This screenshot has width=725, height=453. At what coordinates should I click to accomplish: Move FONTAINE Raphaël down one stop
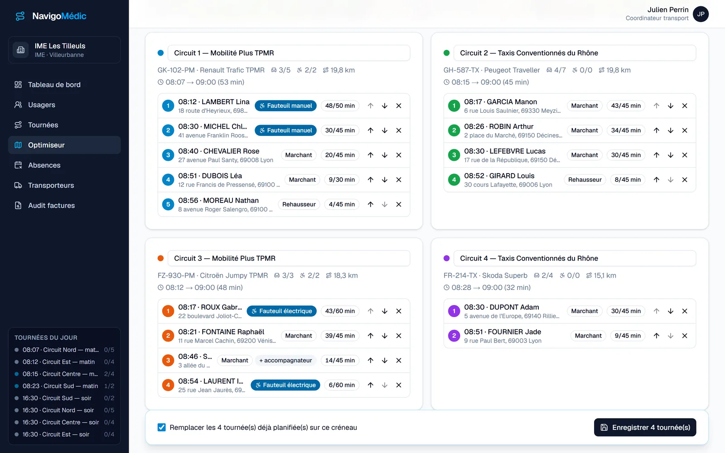[x=385, y=336]
